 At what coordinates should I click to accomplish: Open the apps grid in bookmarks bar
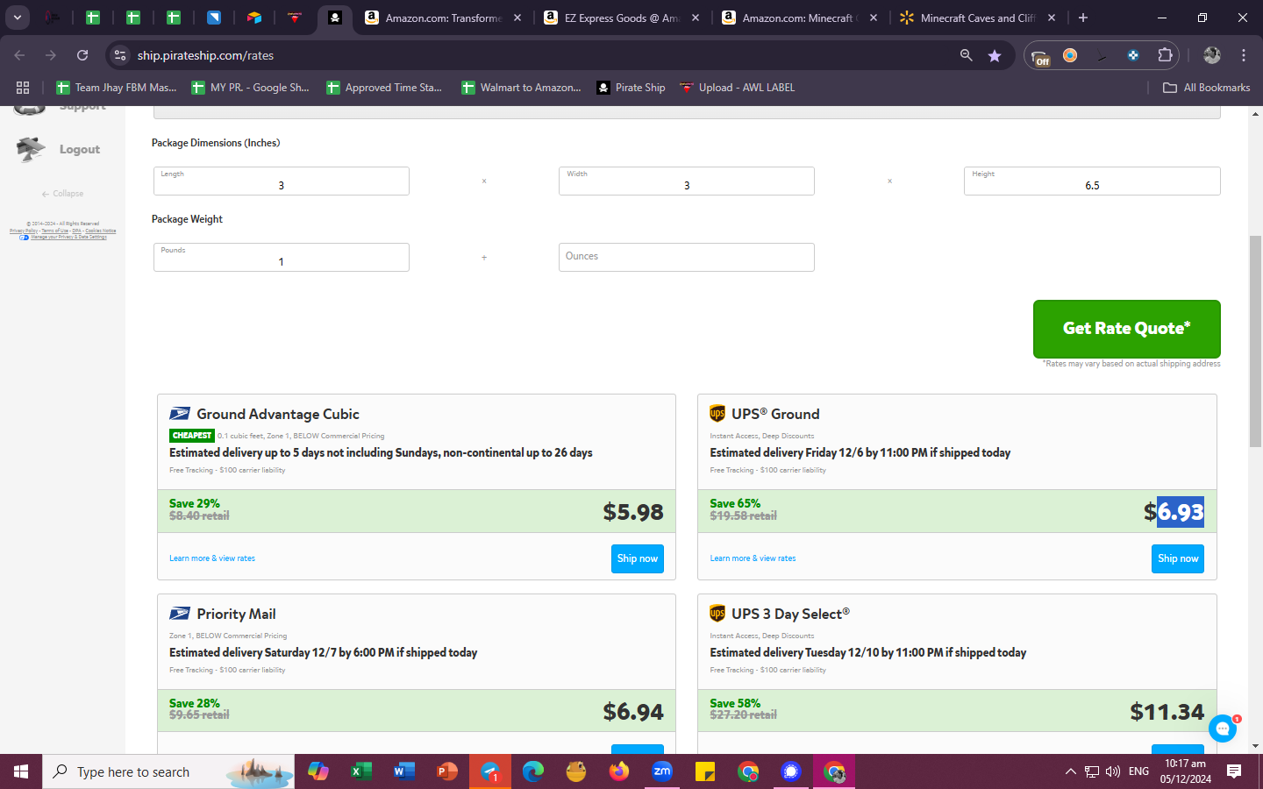click(23, 88)
